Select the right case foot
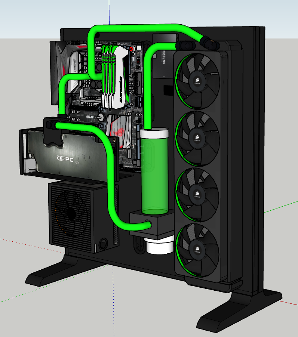Image resolution: width=298 pixels, height=337 pixels. pos(239,306)
